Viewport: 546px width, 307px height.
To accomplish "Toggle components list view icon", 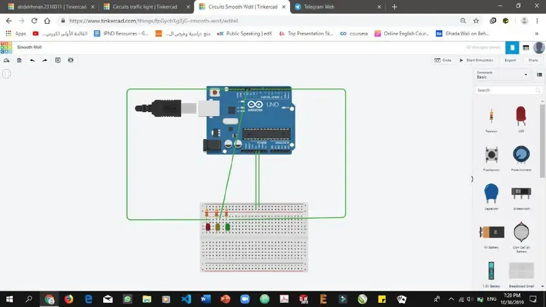I will pos(539,74).
